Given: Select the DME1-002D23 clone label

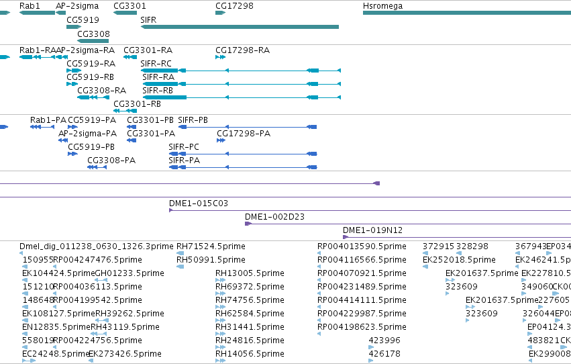Looking at the screenshot, I should click(x=274, y=217).
